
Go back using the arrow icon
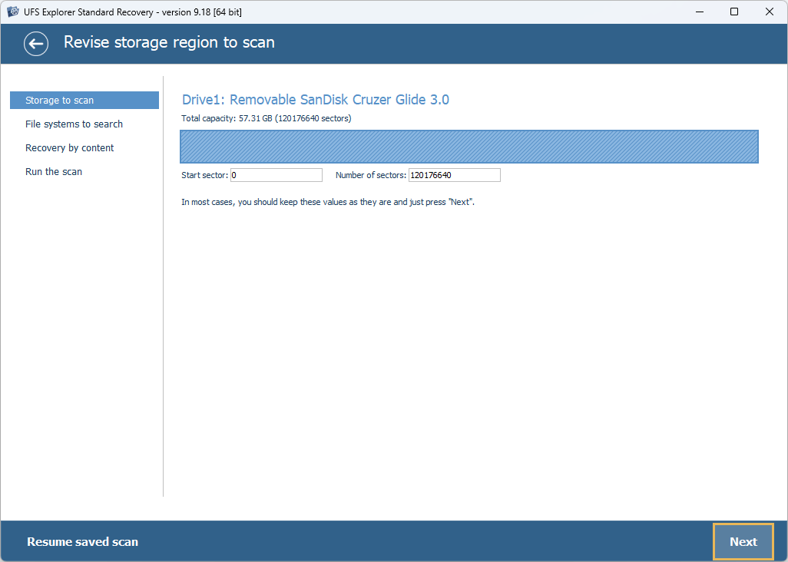coord(36,44)
